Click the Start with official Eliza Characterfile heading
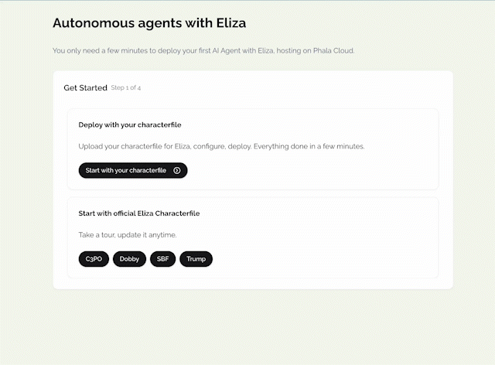The width and height of the screenshot is (495, 365). click(139, 213)
